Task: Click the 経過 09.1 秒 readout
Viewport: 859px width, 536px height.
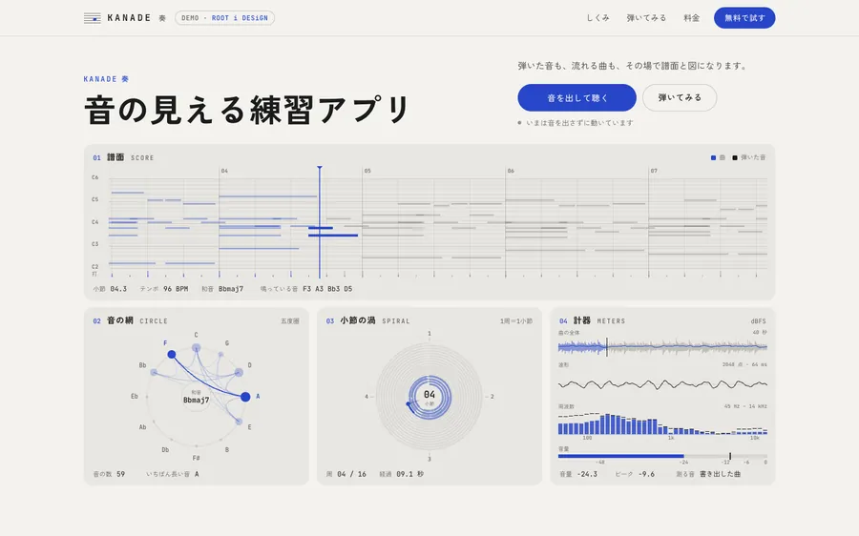Action: pyautogui.click(x=401, y=474)
